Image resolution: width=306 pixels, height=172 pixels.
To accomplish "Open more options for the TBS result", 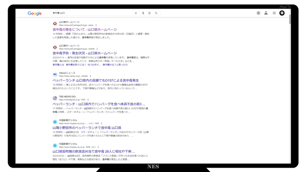I will point(88,100).
